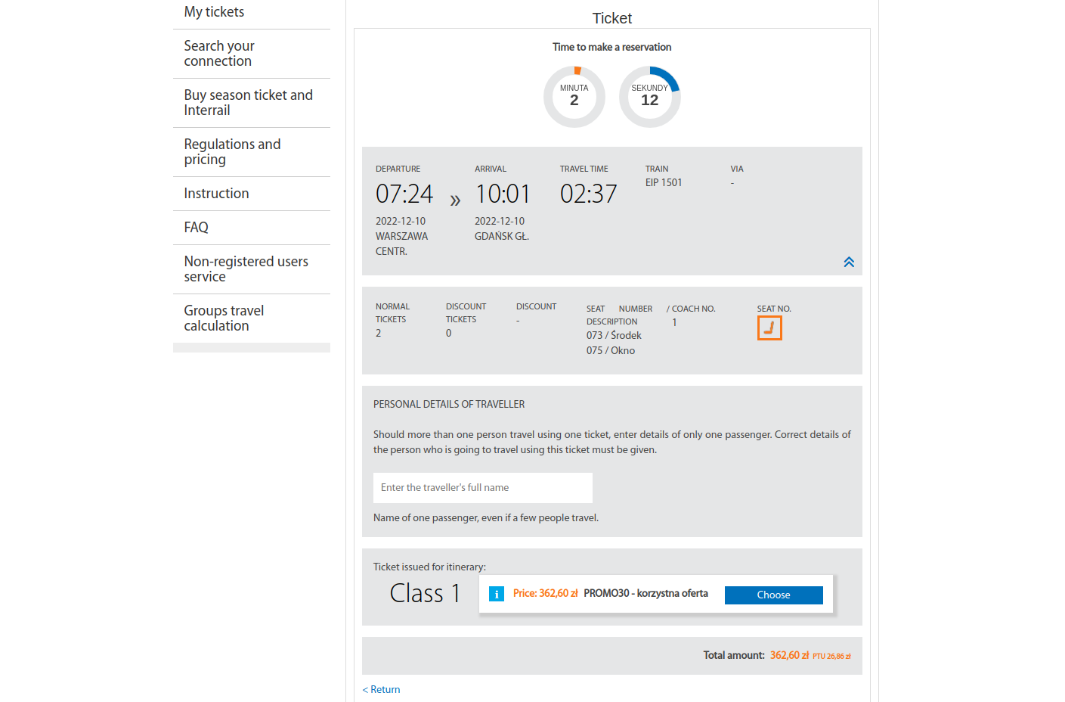Focus the traveller's full name field
Screen dimensions: 1065x702
[482, 488]
